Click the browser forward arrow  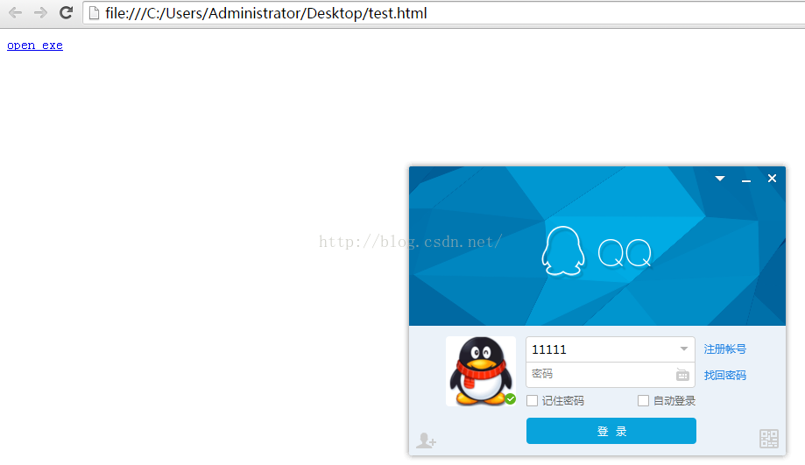point(40,13)
